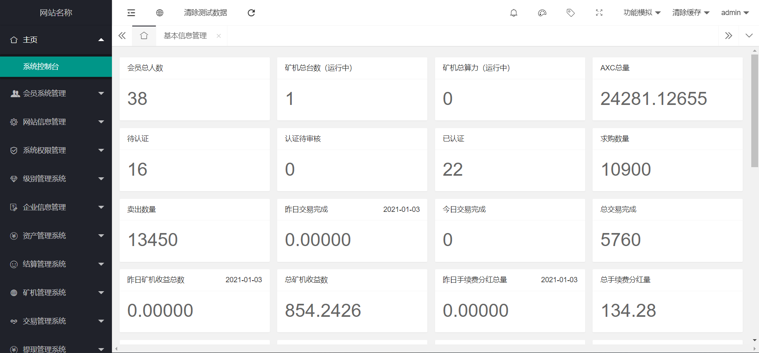
Task: Click the 今日交易完成 card title
Action: (x=464, y=209)
